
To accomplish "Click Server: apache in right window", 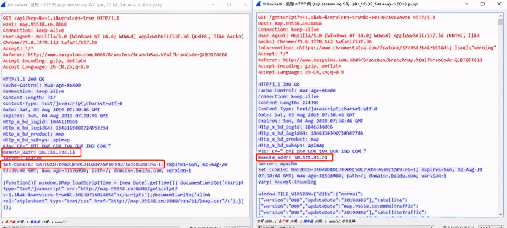I will pyautogui.click(x=277, y=163).
